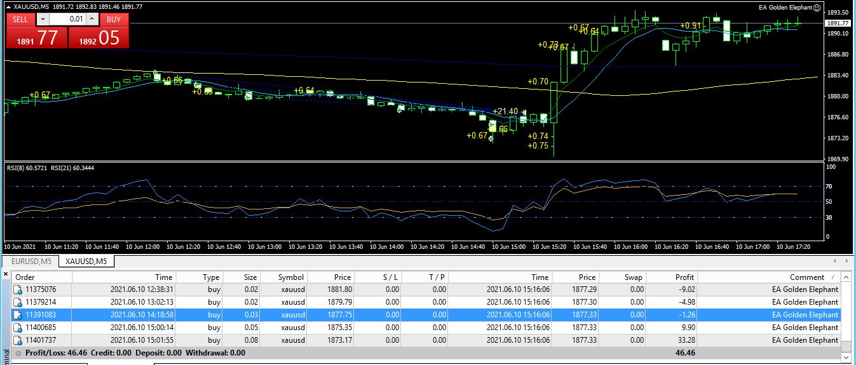Click the SELL one-click trading button
Image resolution: width=856 pixels, height=365 pixels.
[x=20, y=19]
